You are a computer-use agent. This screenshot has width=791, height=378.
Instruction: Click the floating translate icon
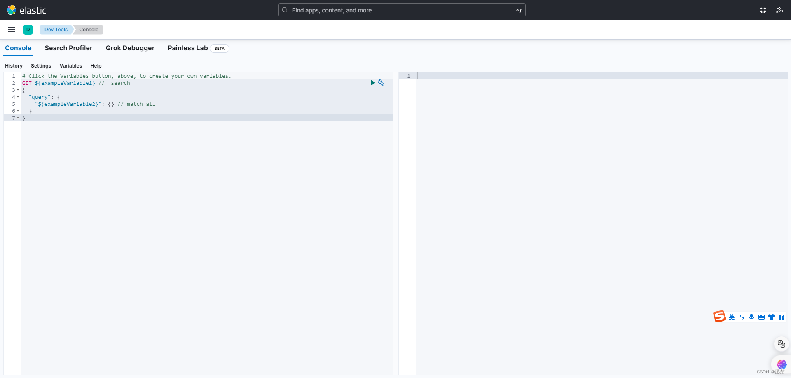coord(781,343)
